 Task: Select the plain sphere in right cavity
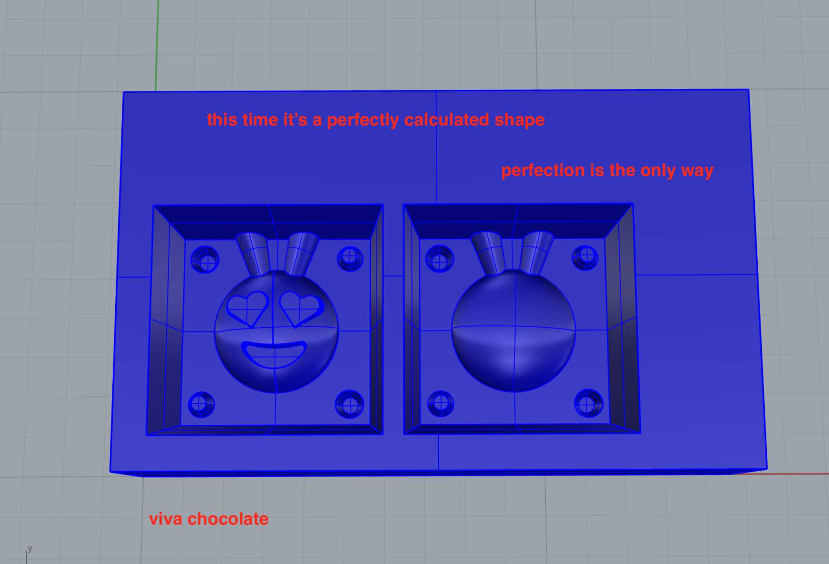point(514,331)
